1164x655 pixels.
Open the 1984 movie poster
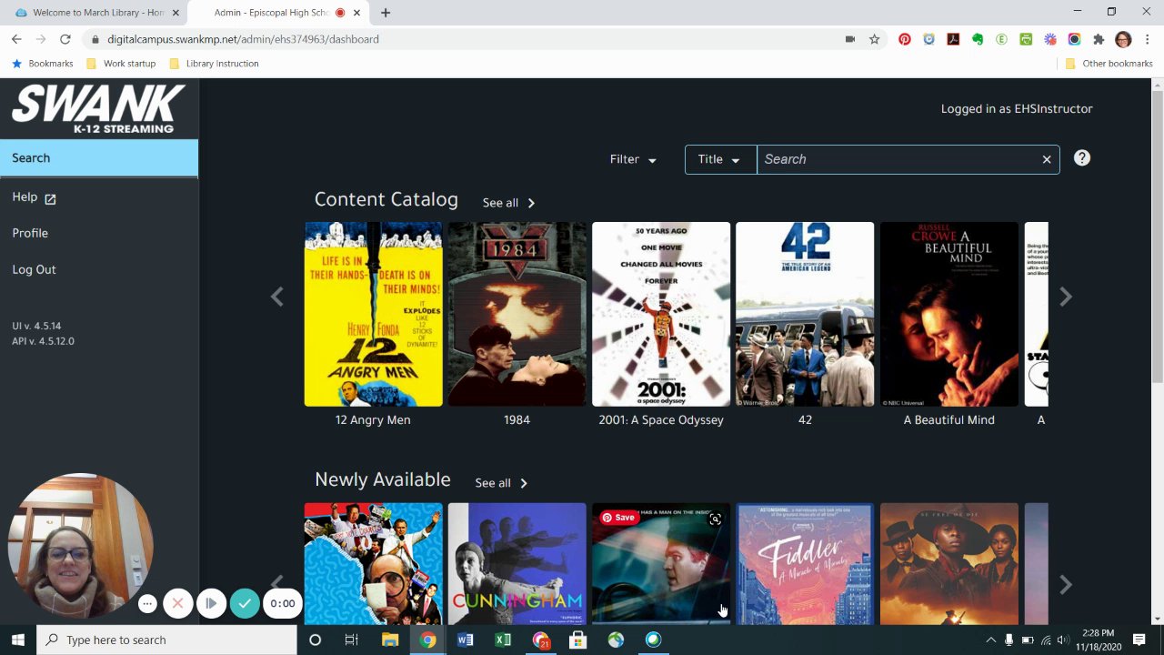coord(517,314)
